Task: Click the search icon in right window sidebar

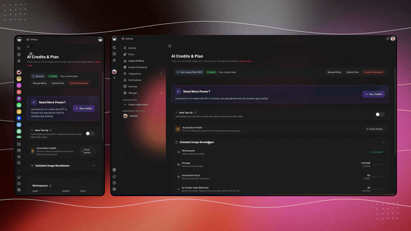Action: coord(114,48)
